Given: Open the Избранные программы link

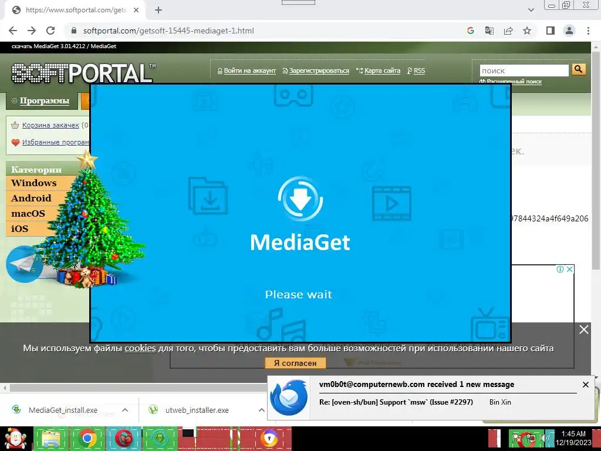Looking at the screenshot, I should click(55, 142).
